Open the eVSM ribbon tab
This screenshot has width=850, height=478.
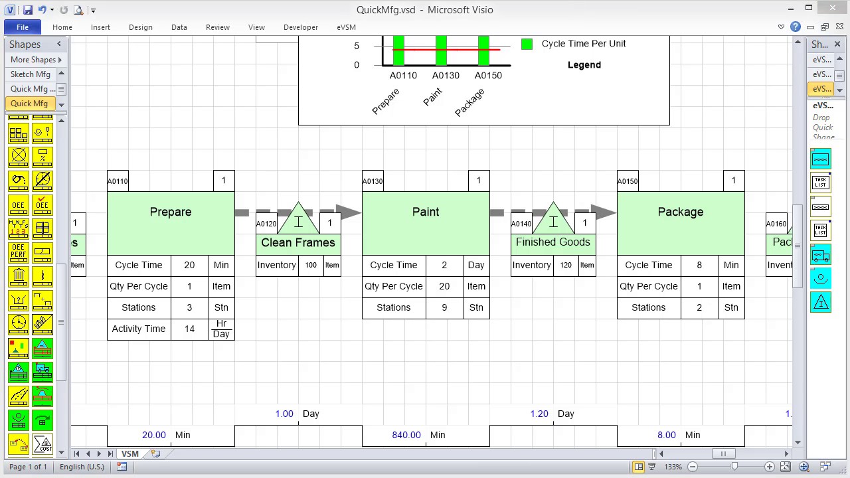click(347, 27)
